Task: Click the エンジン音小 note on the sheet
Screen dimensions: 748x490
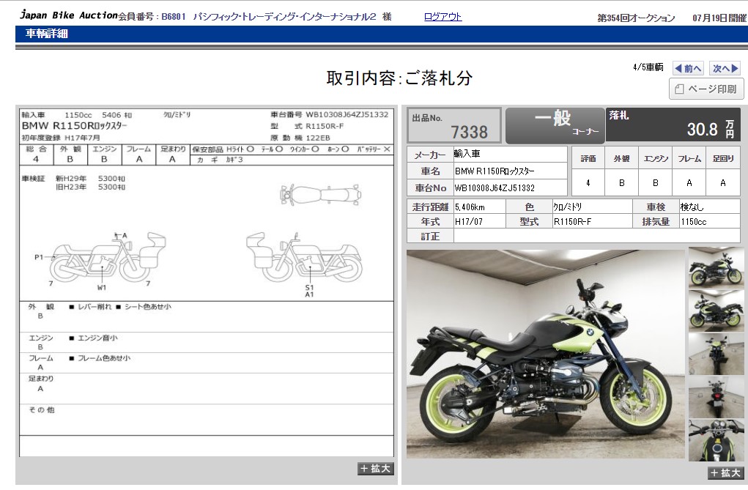Action: click(97, 338)
